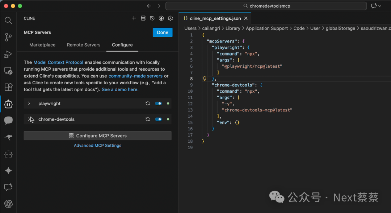391x213 pixels.
Task: Open the Extensions view
Action: (x=8, y=87)
